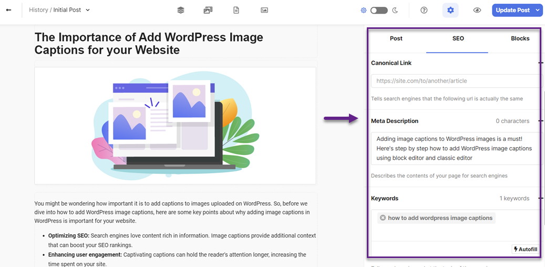545x267 pixels.
Task: Open the layers stack icon
Action: pos(181,10)
